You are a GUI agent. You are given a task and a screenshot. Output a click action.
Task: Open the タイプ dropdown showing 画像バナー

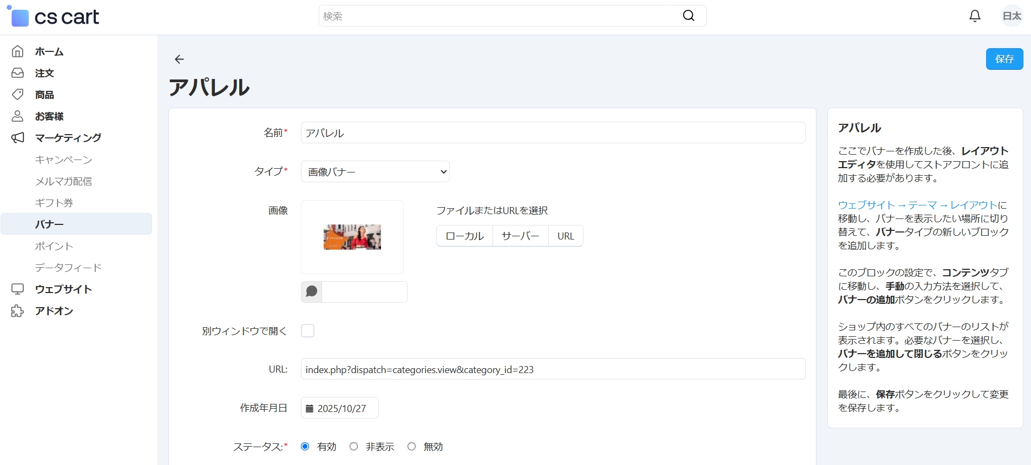coord(375,171)
